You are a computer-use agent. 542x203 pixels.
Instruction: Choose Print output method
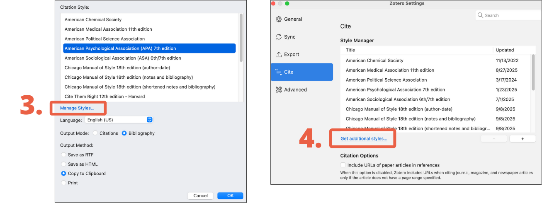[x=63, y=183]
